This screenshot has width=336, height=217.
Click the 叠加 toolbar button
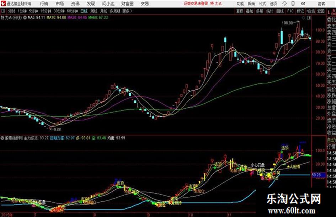tap(250, 11)
